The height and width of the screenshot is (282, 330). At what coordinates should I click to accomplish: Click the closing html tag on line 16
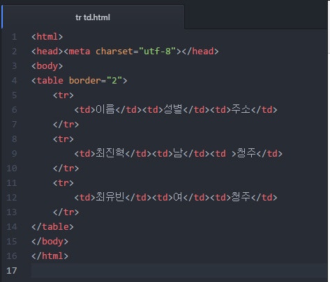[x=50, y=256]
